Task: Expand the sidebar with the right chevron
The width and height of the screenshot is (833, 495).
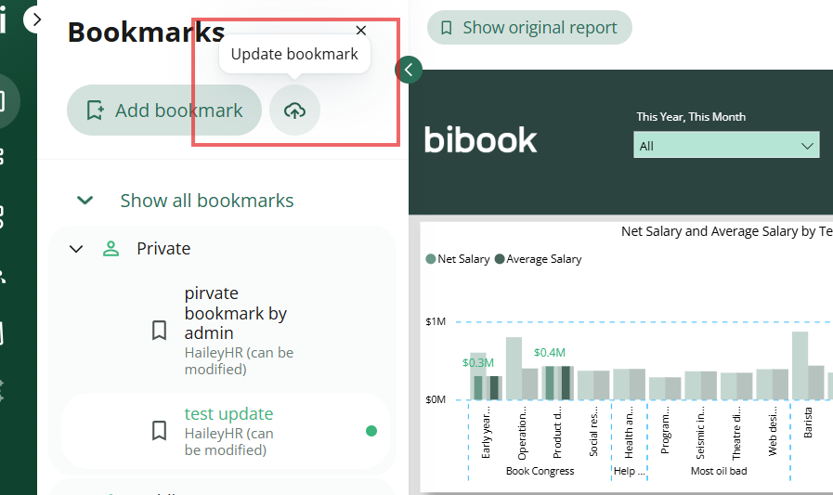Action: tap(35, 20)
